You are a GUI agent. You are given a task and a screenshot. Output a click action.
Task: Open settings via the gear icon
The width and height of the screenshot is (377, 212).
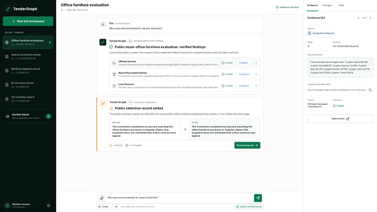pyautogui.click(x=49, y=205)
